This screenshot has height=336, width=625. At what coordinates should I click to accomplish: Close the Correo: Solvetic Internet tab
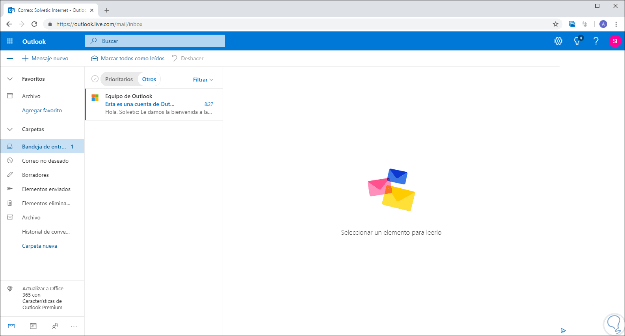[92, 10]
